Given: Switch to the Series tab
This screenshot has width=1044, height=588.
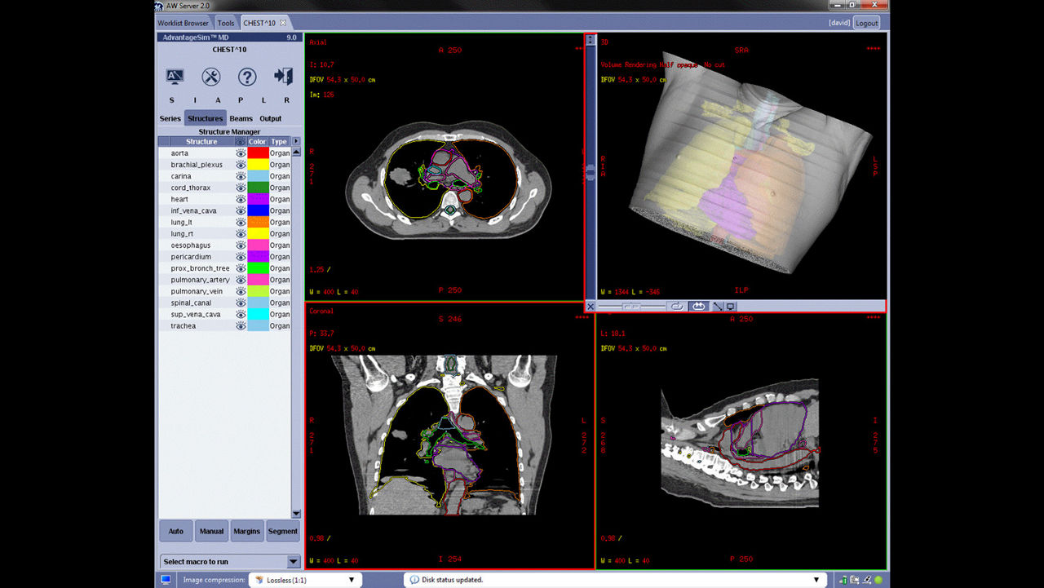Looking at the screenshot, I should tap(170, 118).
